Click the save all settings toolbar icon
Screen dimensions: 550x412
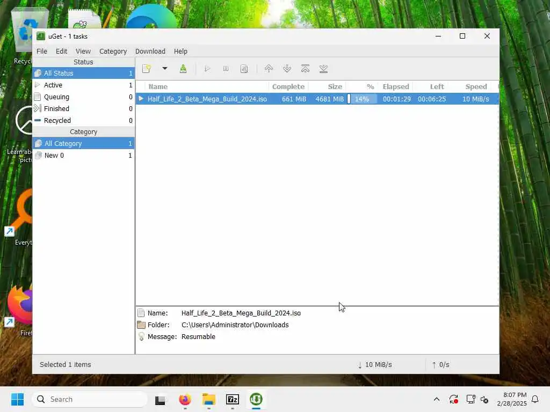(183, 69)
